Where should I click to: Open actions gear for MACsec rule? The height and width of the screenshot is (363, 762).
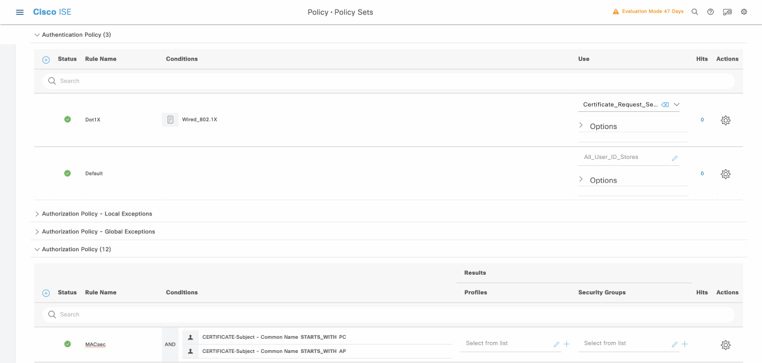point(726,345)
